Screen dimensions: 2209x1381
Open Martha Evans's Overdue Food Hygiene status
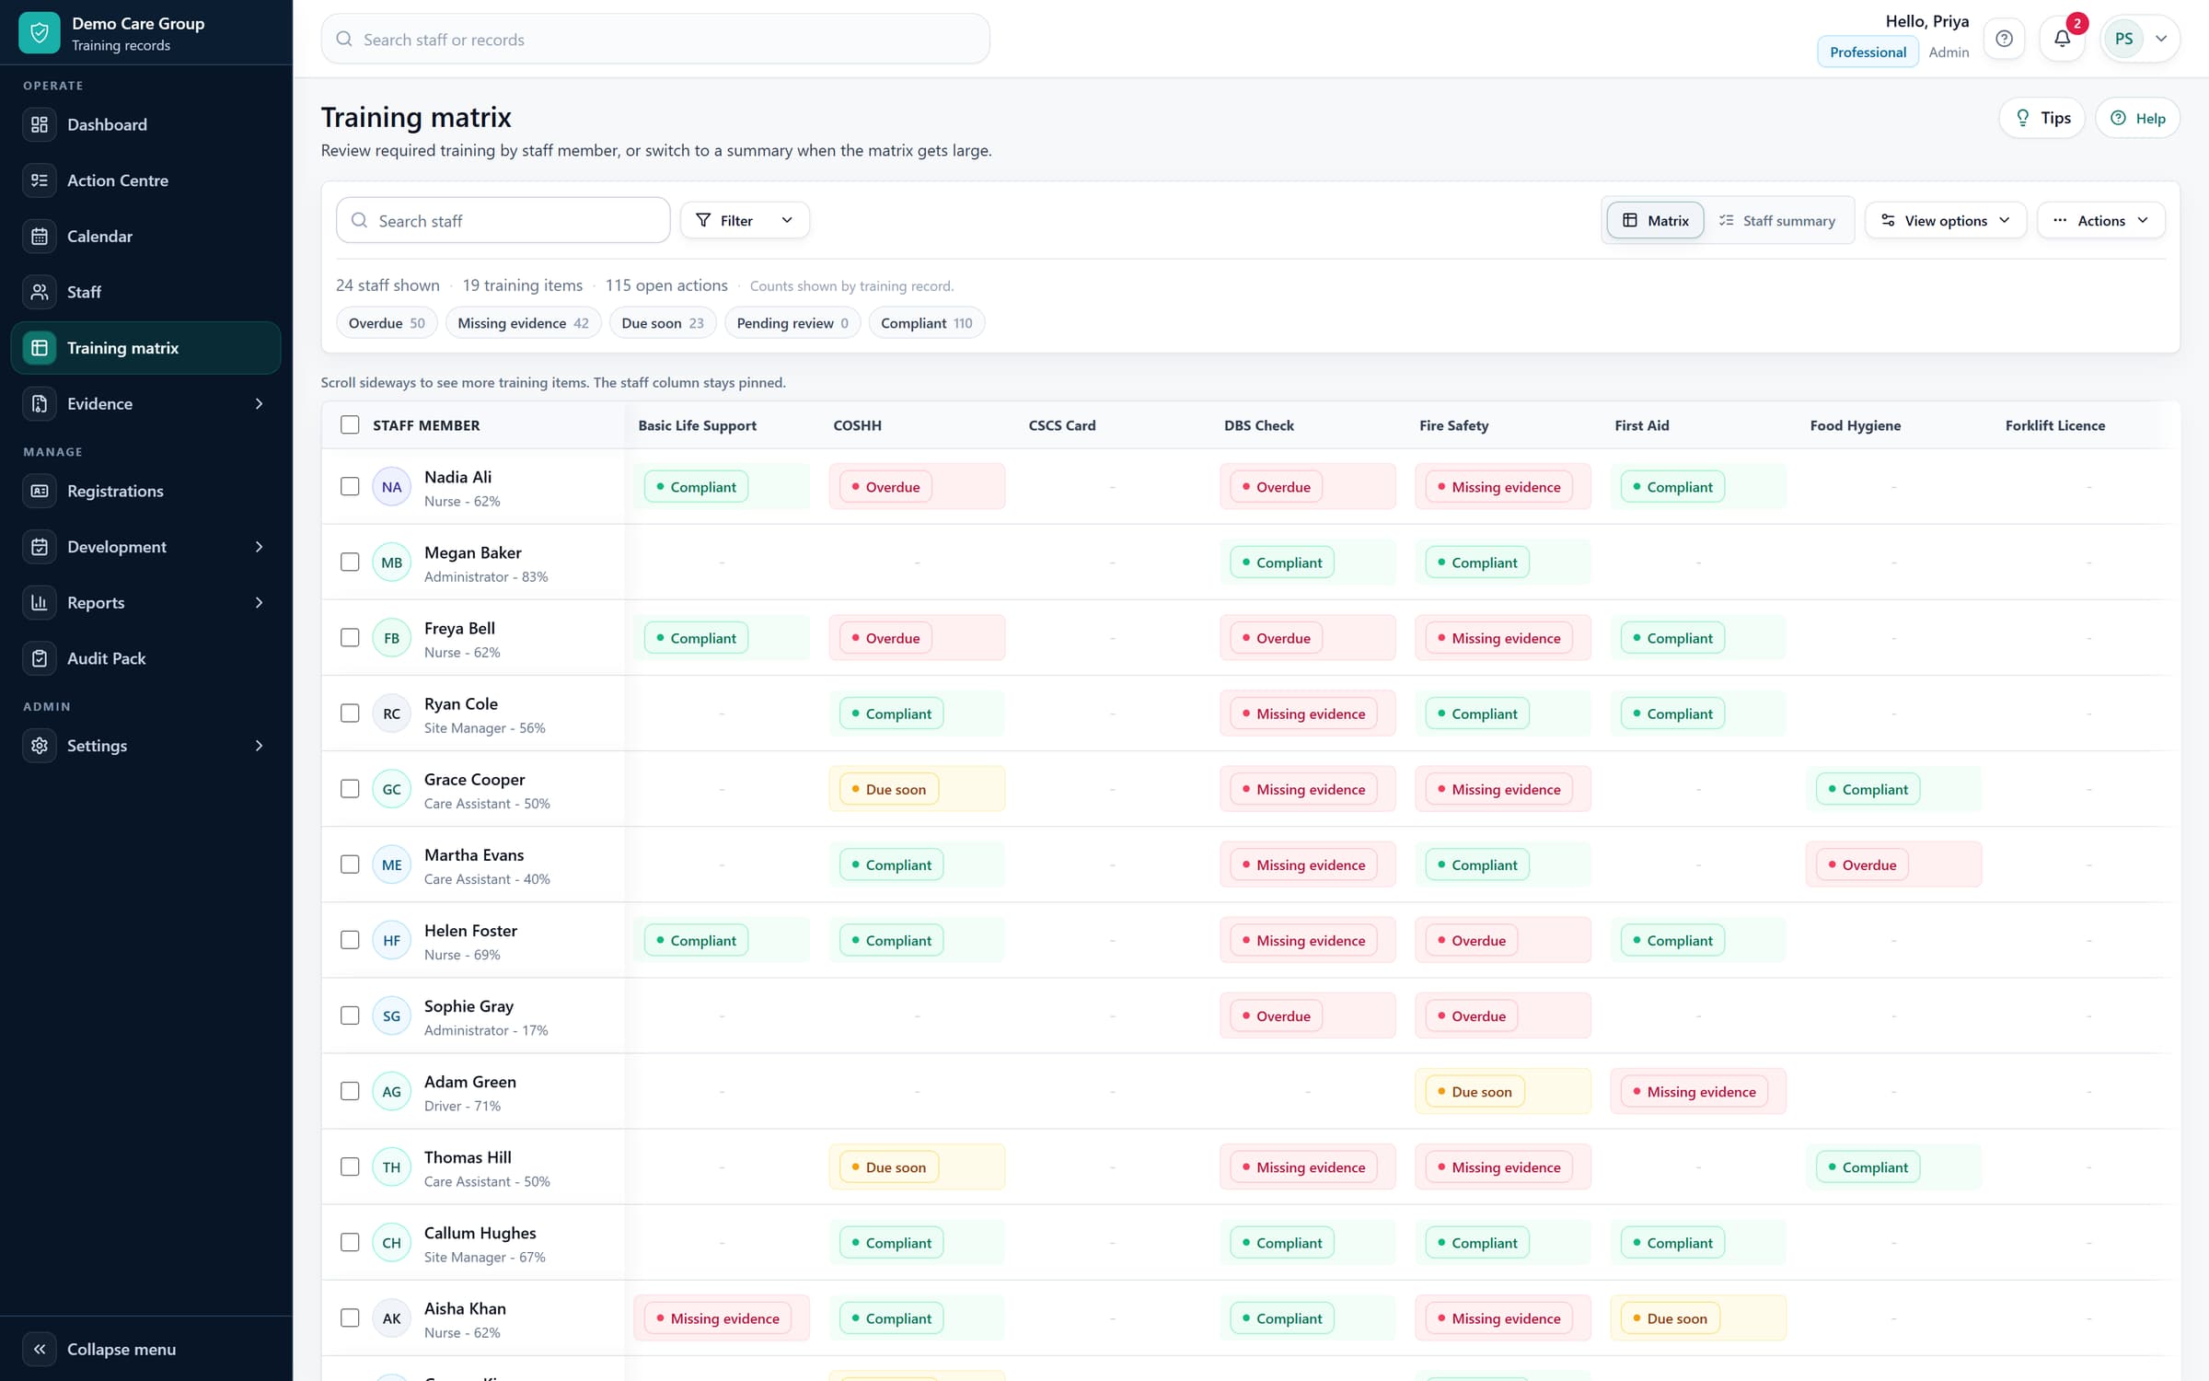pos(1862,865)
